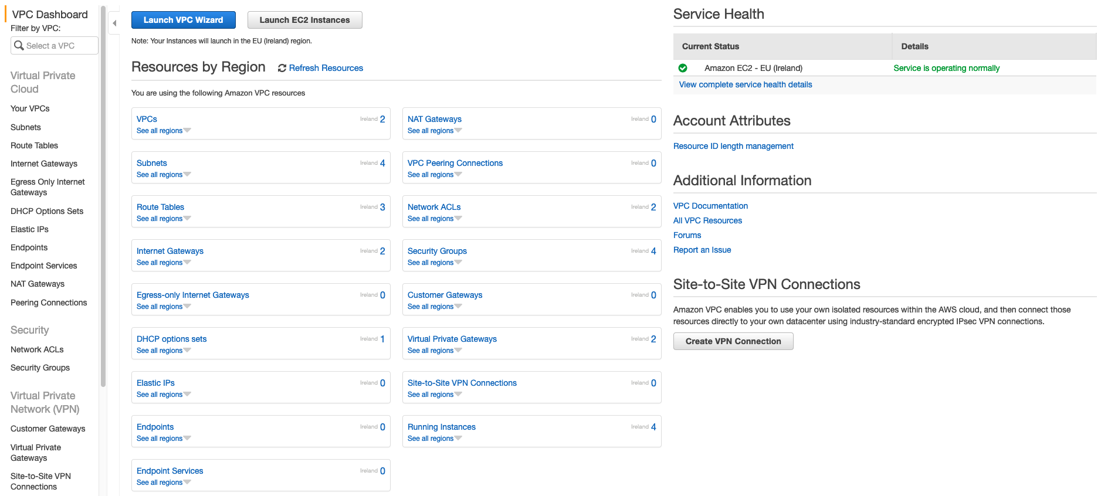Viewport: 1101px width, 496px height.
Task: Collapse the sidebar with the left arrow
Action: click(x=114, y=23)
